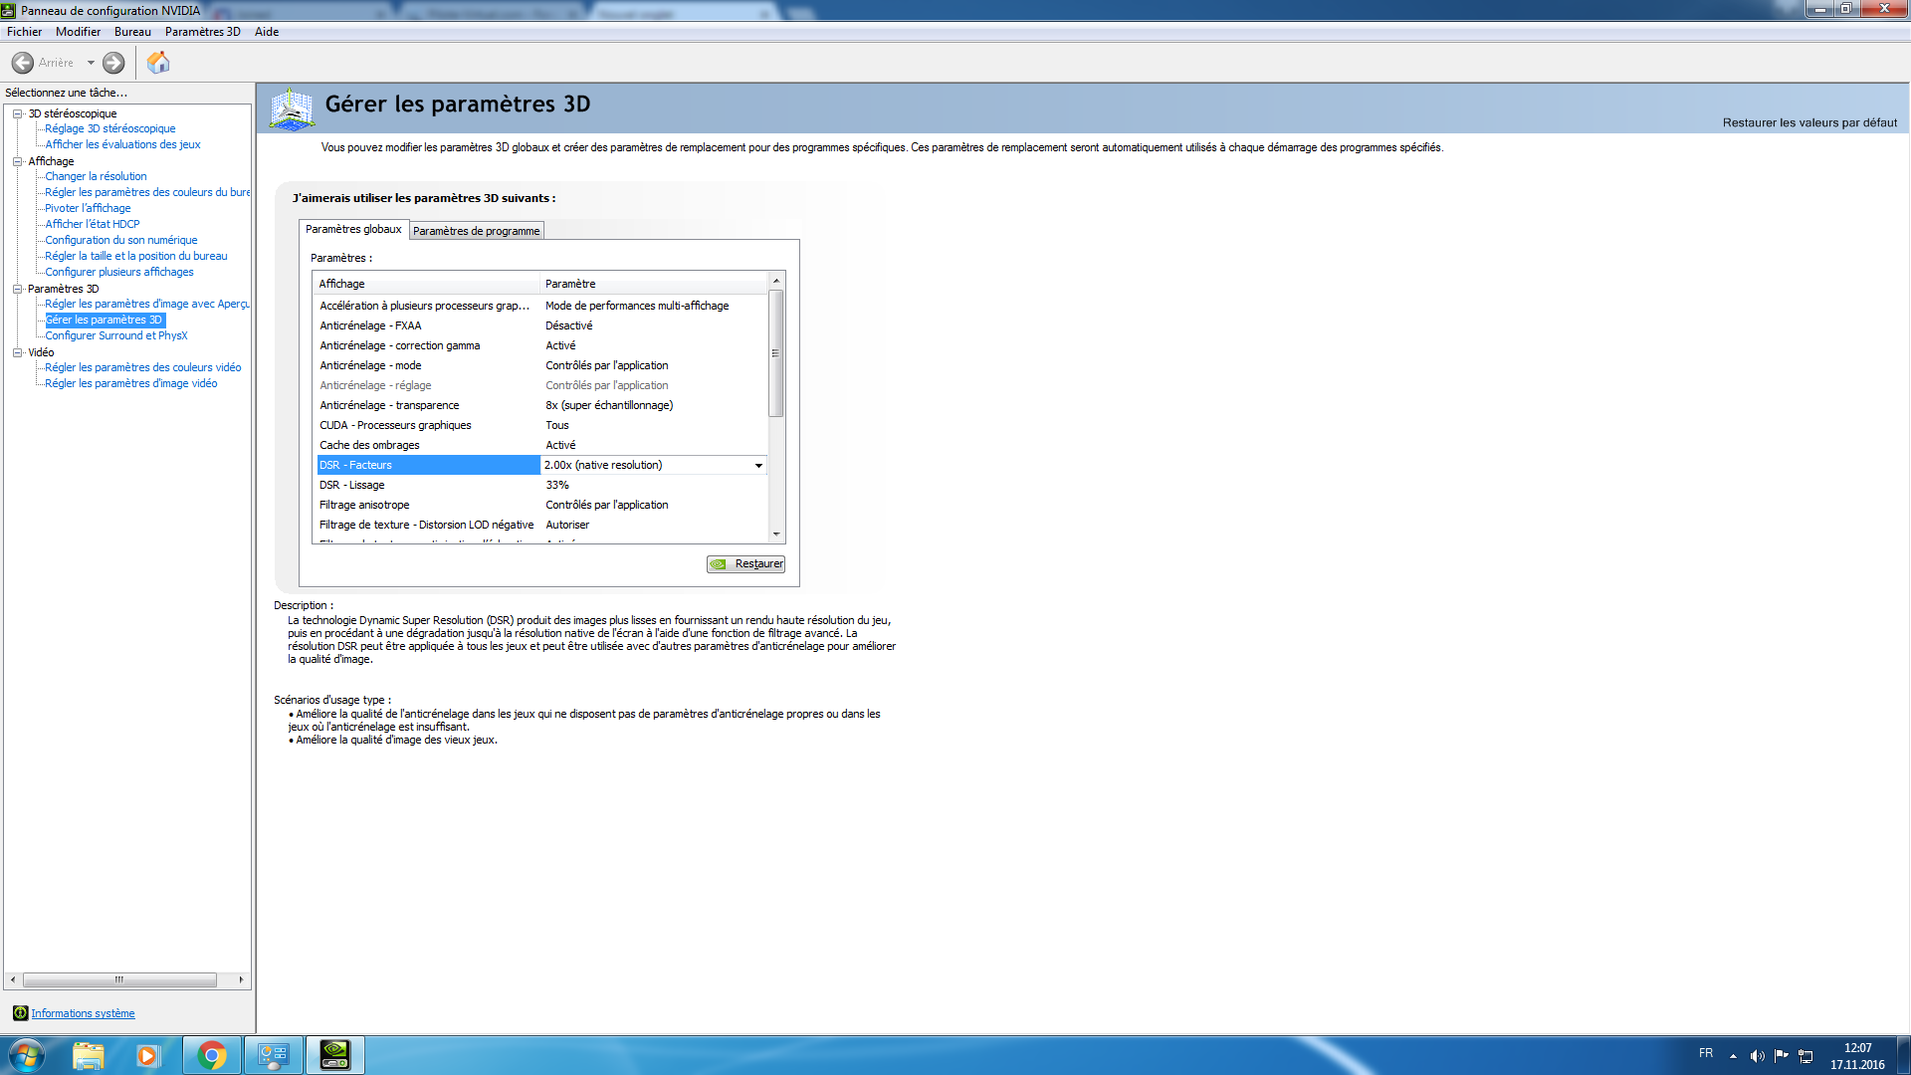Select Cache des ombrages row
This screenshot has height=1075, width=1911.
click(x=542, y=445)
